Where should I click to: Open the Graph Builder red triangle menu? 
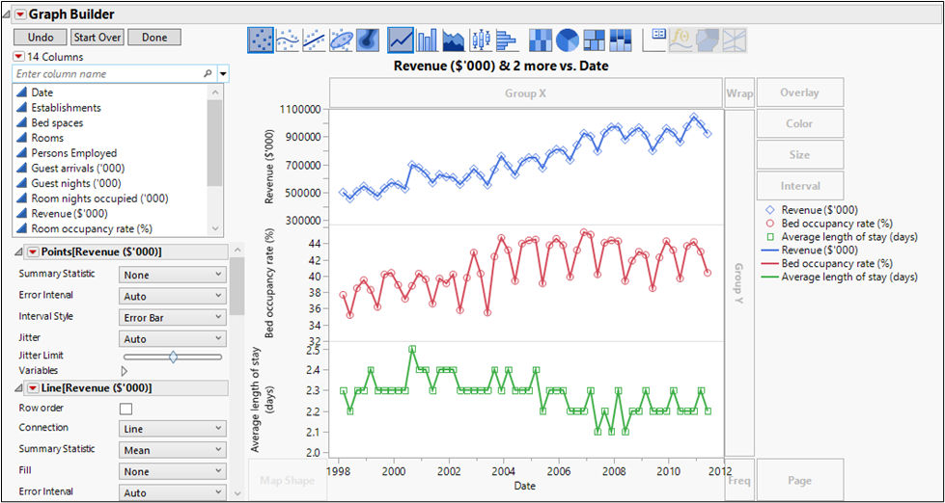click(x=20, y=13)
